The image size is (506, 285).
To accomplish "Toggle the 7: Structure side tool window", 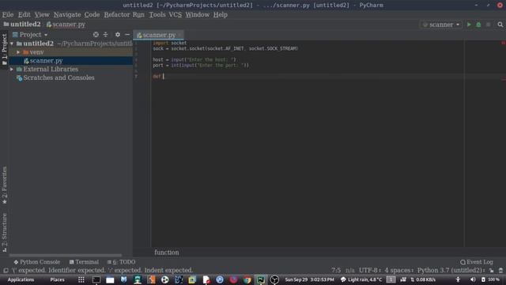I will (x=4, y=232).
